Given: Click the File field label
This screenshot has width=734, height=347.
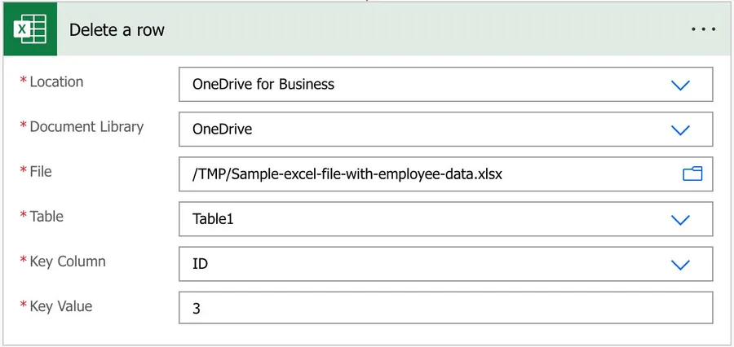Looking at the screenshot, I should click(x=41, y=171).
